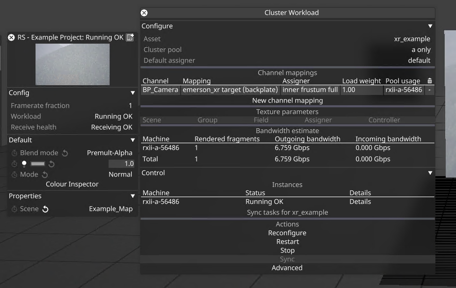Click the keyframe clock icon beside Scene
The height and width of the screenshot is (288, 456).
pyautogui.click(x=14, y=209)
